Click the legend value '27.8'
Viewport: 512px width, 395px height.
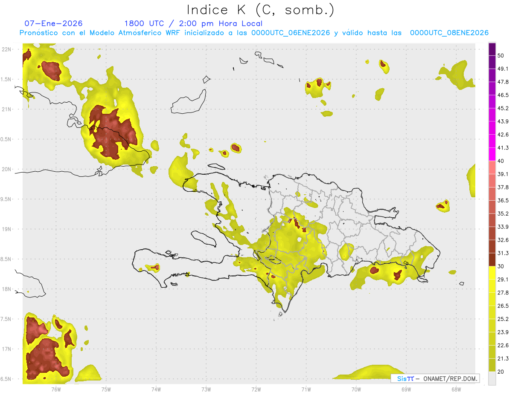tap(503, 293)
